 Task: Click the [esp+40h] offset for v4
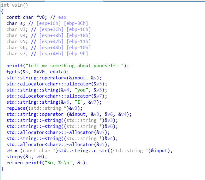tap(51, 35)
